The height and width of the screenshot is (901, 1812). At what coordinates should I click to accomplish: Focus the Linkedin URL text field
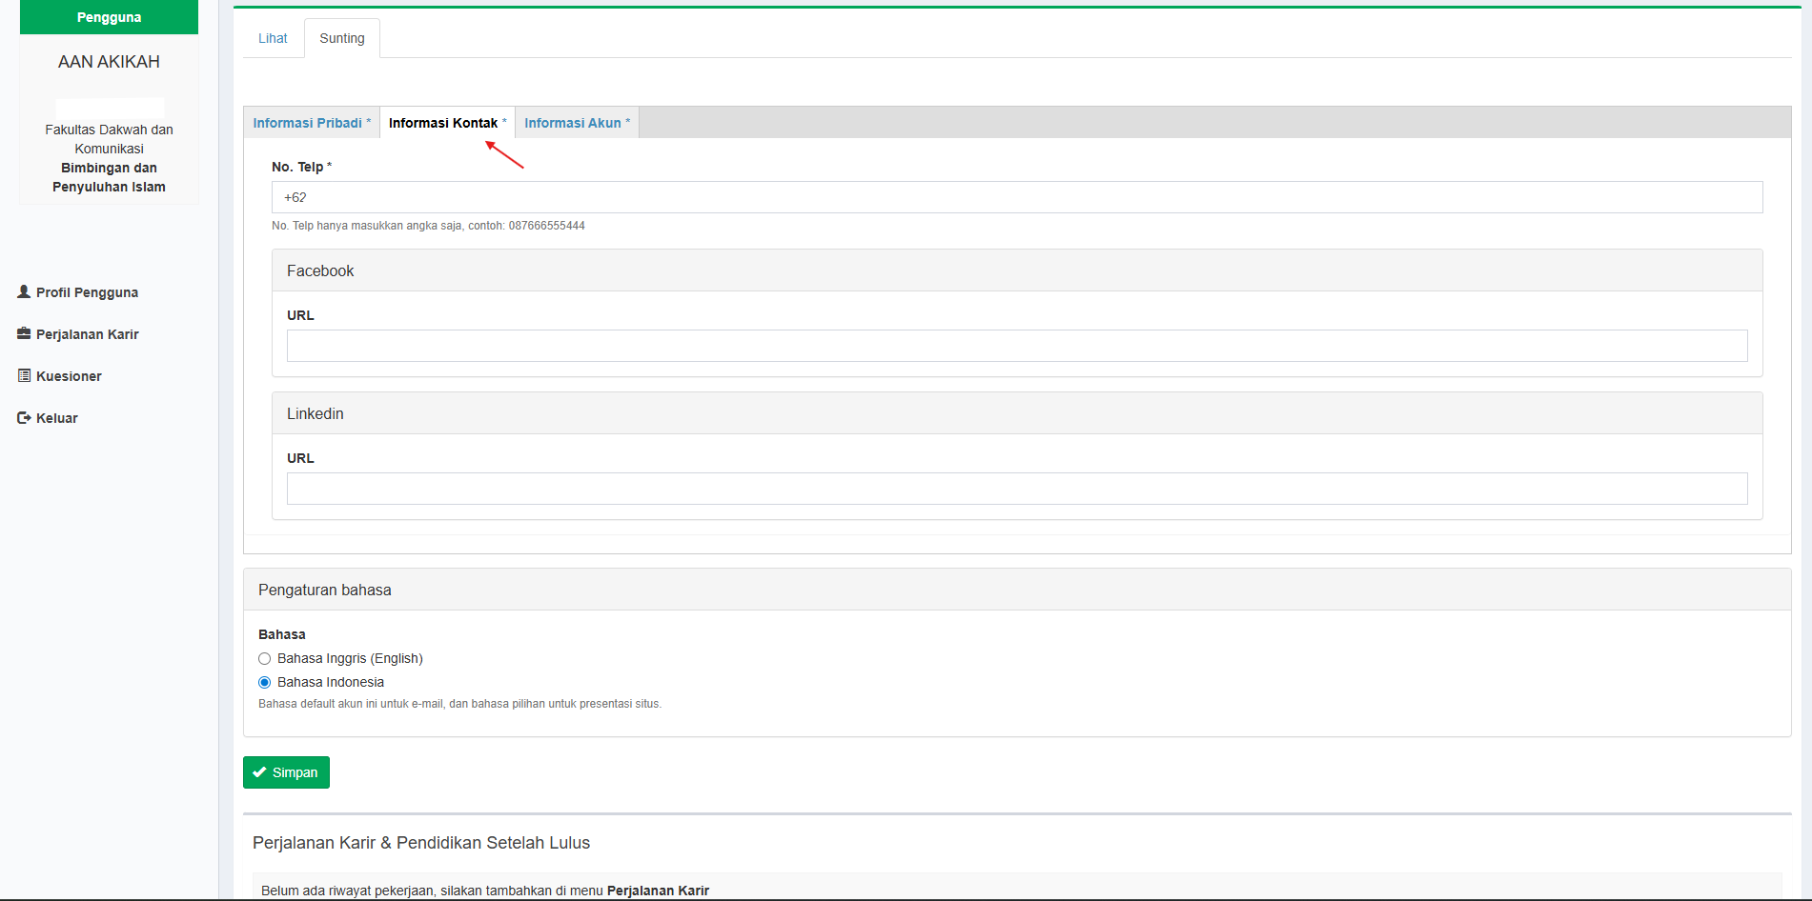pos(1016,489)
